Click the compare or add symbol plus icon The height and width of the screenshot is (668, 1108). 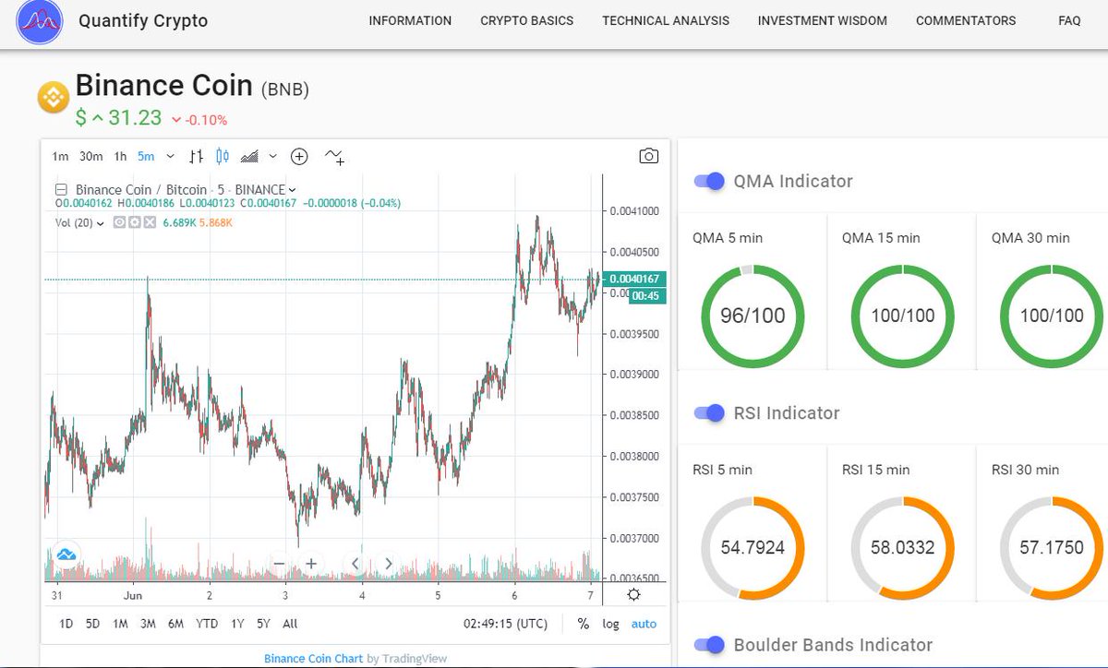(299, 156)
